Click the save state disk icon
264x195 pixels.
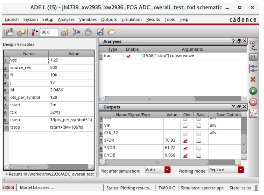(10, 32)
